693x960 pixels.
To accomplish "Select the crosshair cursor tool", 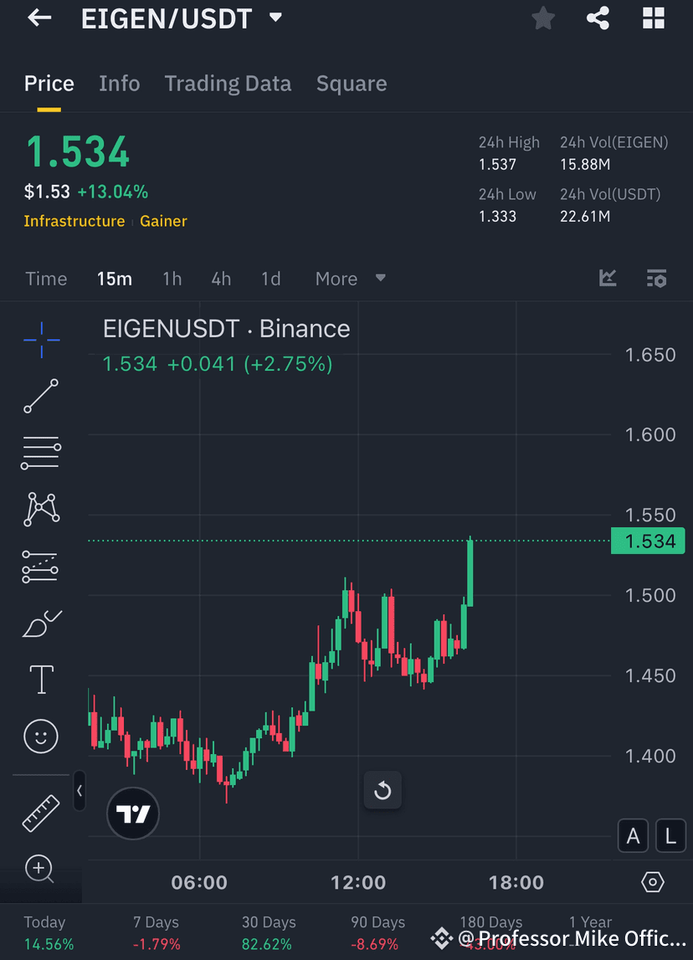I will 40,340.
